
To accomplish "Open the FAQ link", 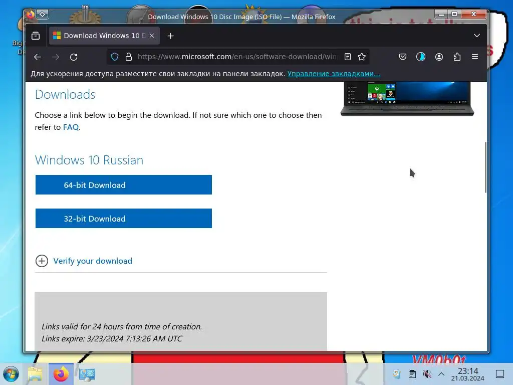I will (x=71, y=127).
